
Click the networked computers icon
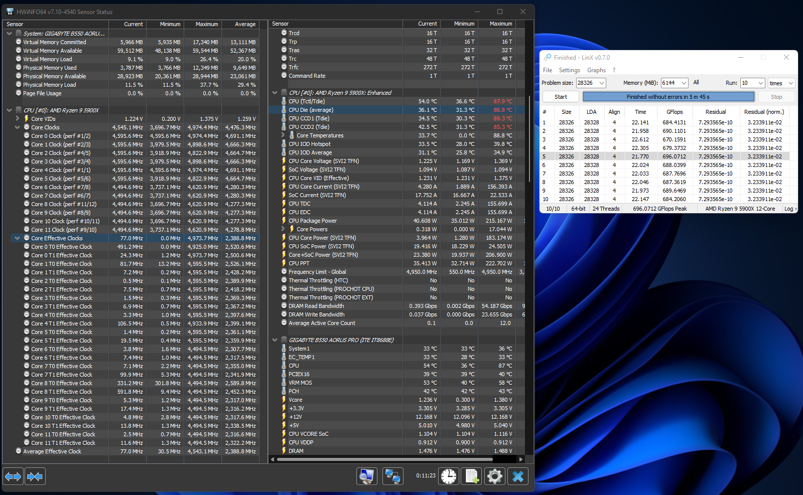pyautogui.click(x=392, y=476)
